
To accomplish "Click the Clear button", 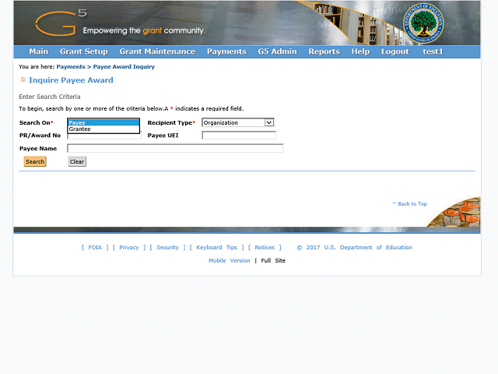I will click(x=77, y=161).
